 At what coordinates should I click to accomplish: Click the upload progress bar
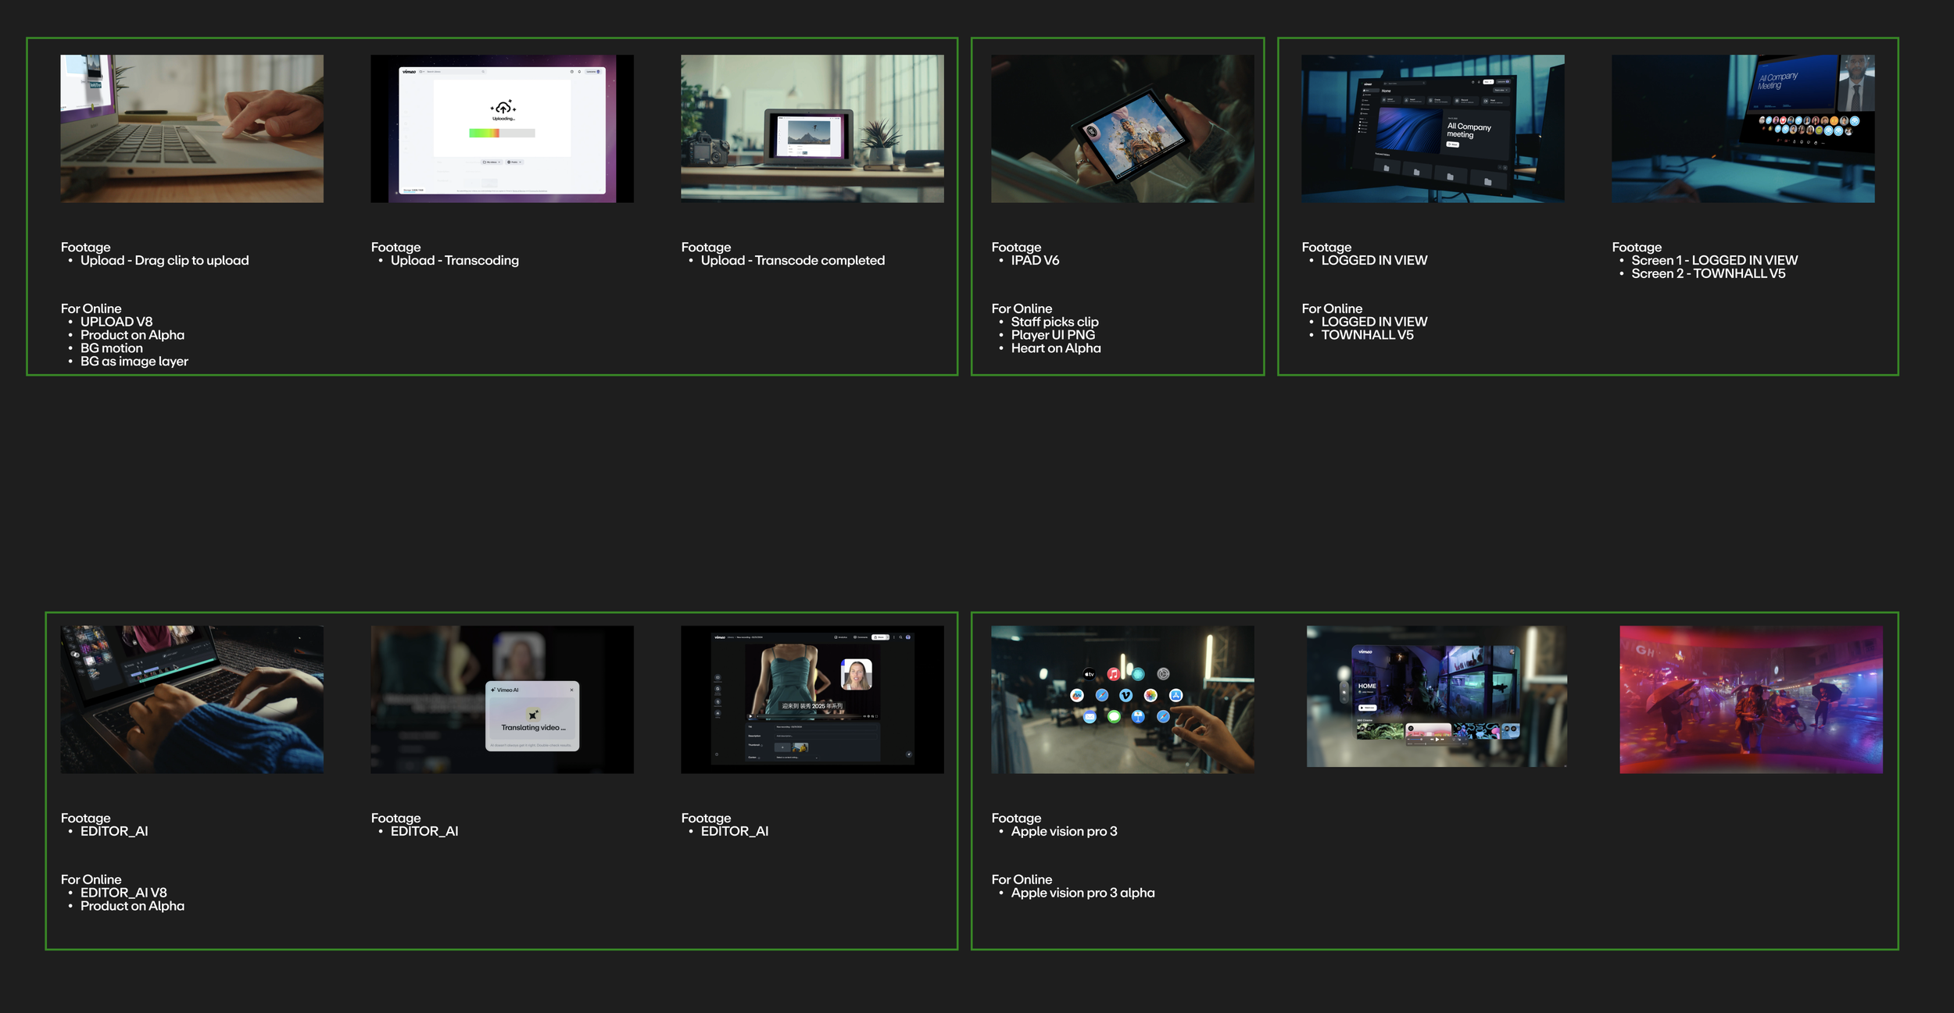pos(502,133)
